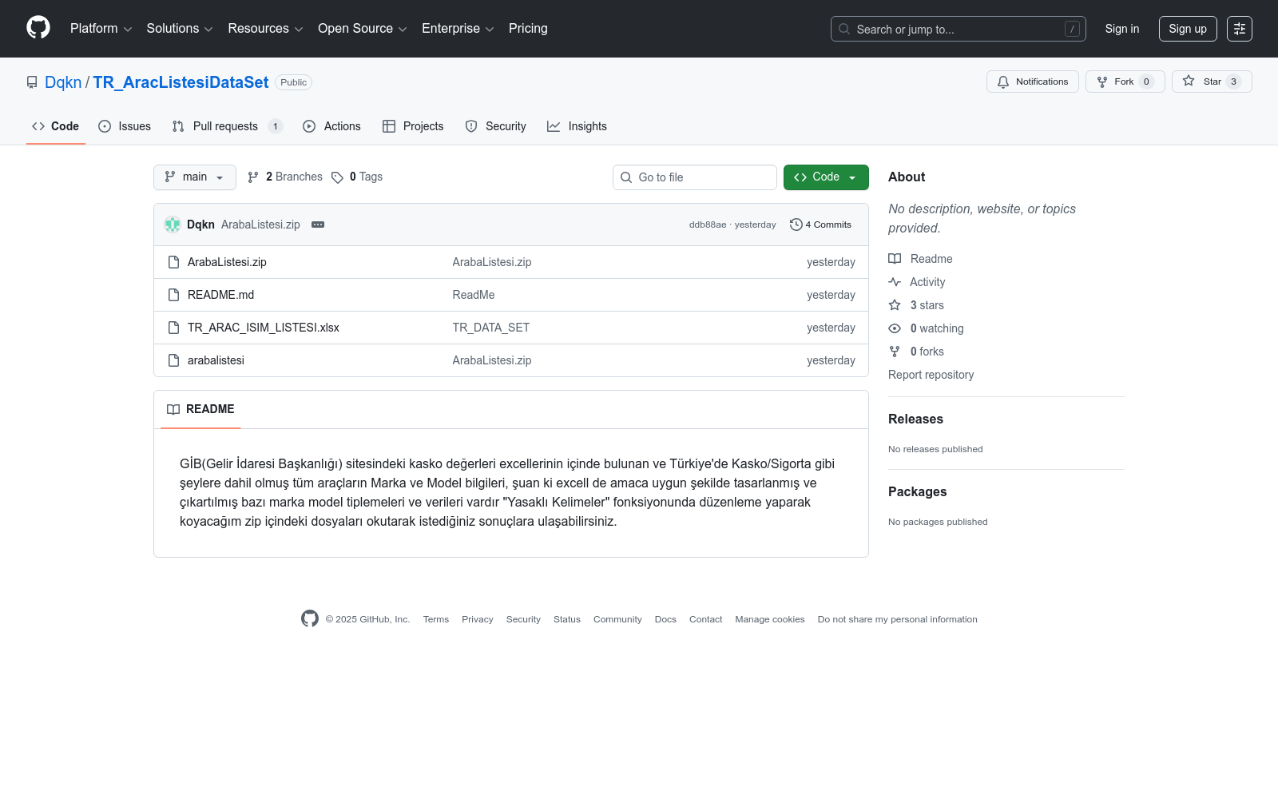Open the Platform dropdown menu
Image resolution: width=1278 pixels, height=799 pixels.
[101, 29]
